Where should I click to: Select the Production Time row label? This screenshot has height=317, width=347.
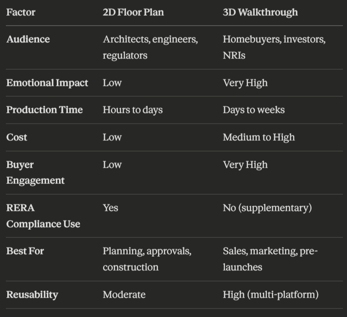(x=45, y=110)
